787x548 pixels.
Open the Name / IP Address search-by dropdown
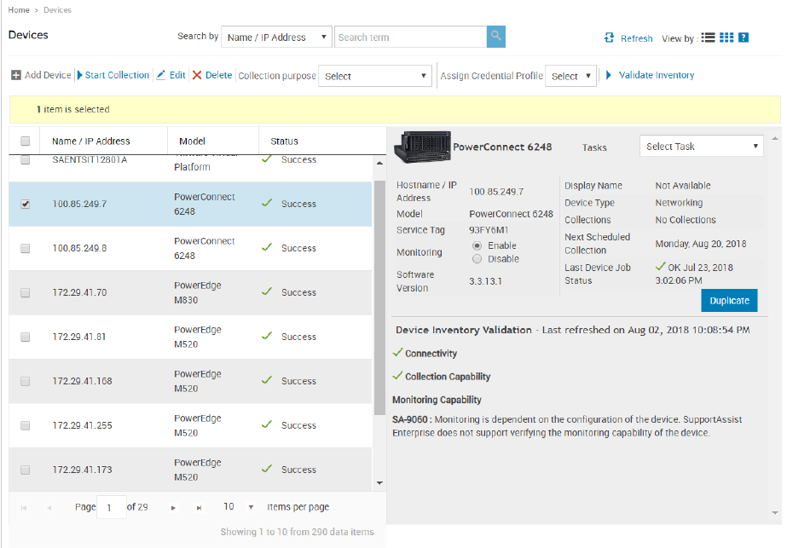276,37
